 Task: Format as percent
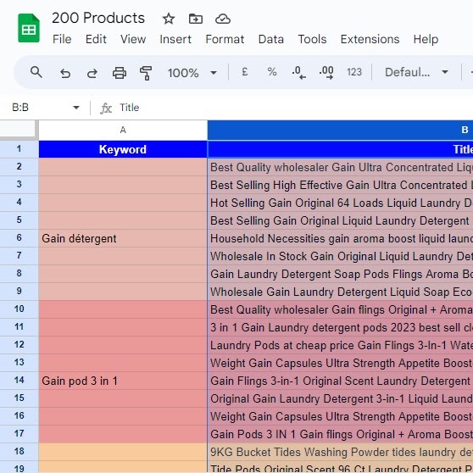point(272,72)
